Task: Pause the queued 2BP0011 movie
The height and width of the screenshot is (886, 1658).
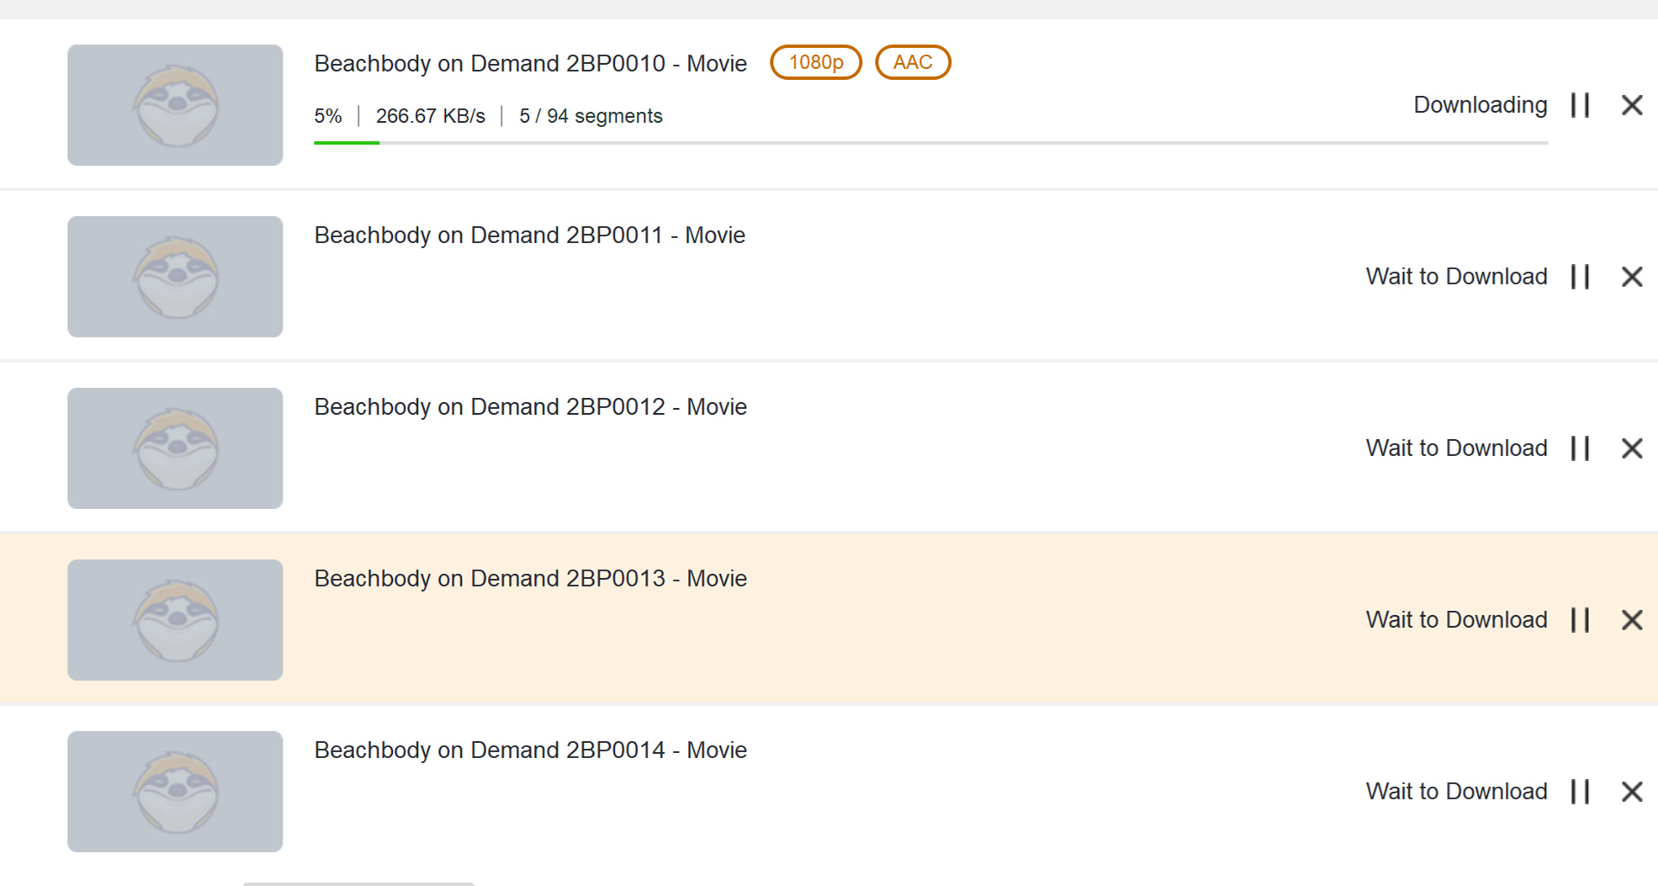Action: pos(1580,277)
